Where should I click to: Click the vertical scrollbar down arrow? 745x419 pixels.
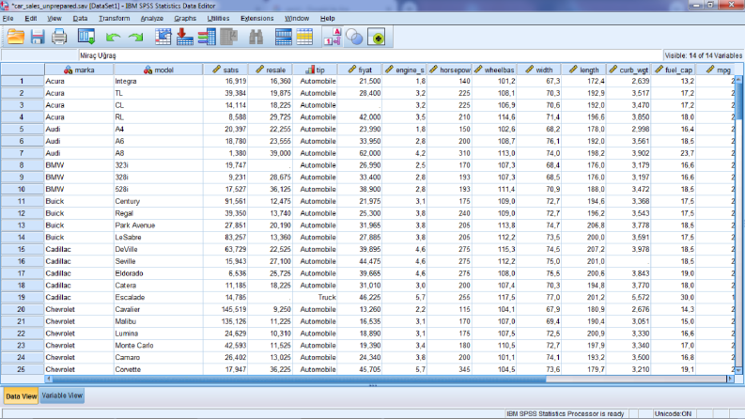pyautogui.click(x=738, y=370)
